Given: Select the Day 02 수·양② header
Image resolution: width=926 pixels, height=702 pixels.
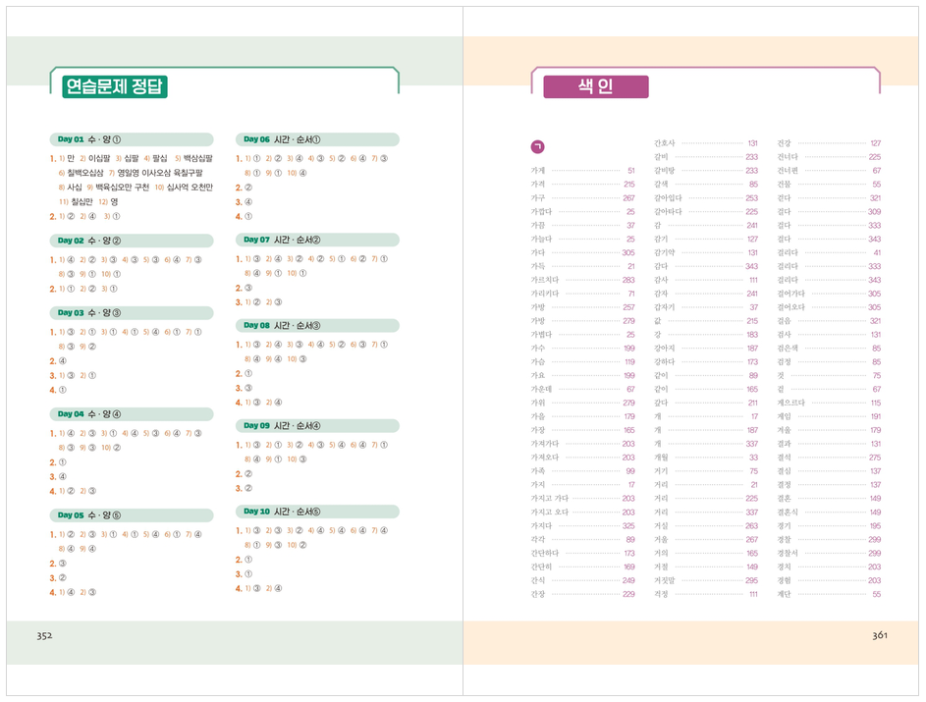Looking at the screenshot, I should pyautogui.click(x=132, y=241).
